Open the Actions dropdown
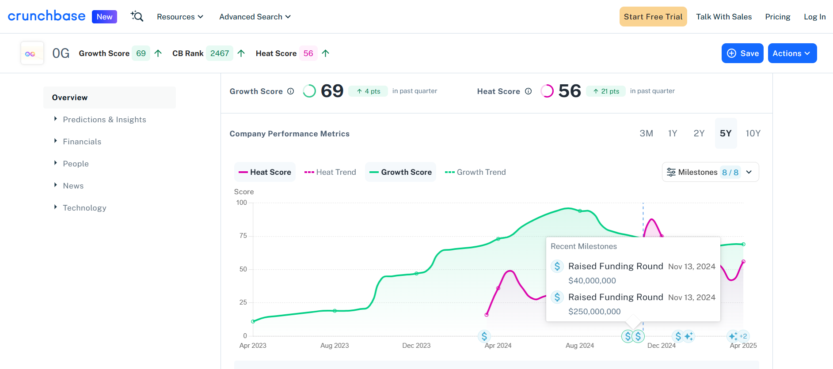 coord(792,53)
